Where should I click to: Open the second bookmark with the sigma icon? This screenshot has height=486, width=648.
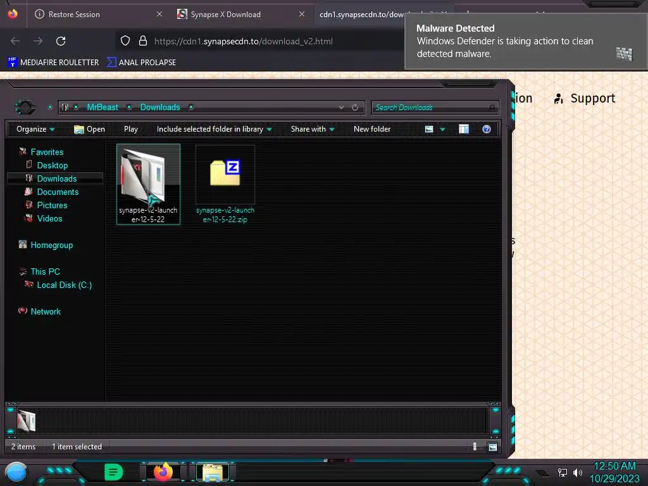[x=141, y=63]
